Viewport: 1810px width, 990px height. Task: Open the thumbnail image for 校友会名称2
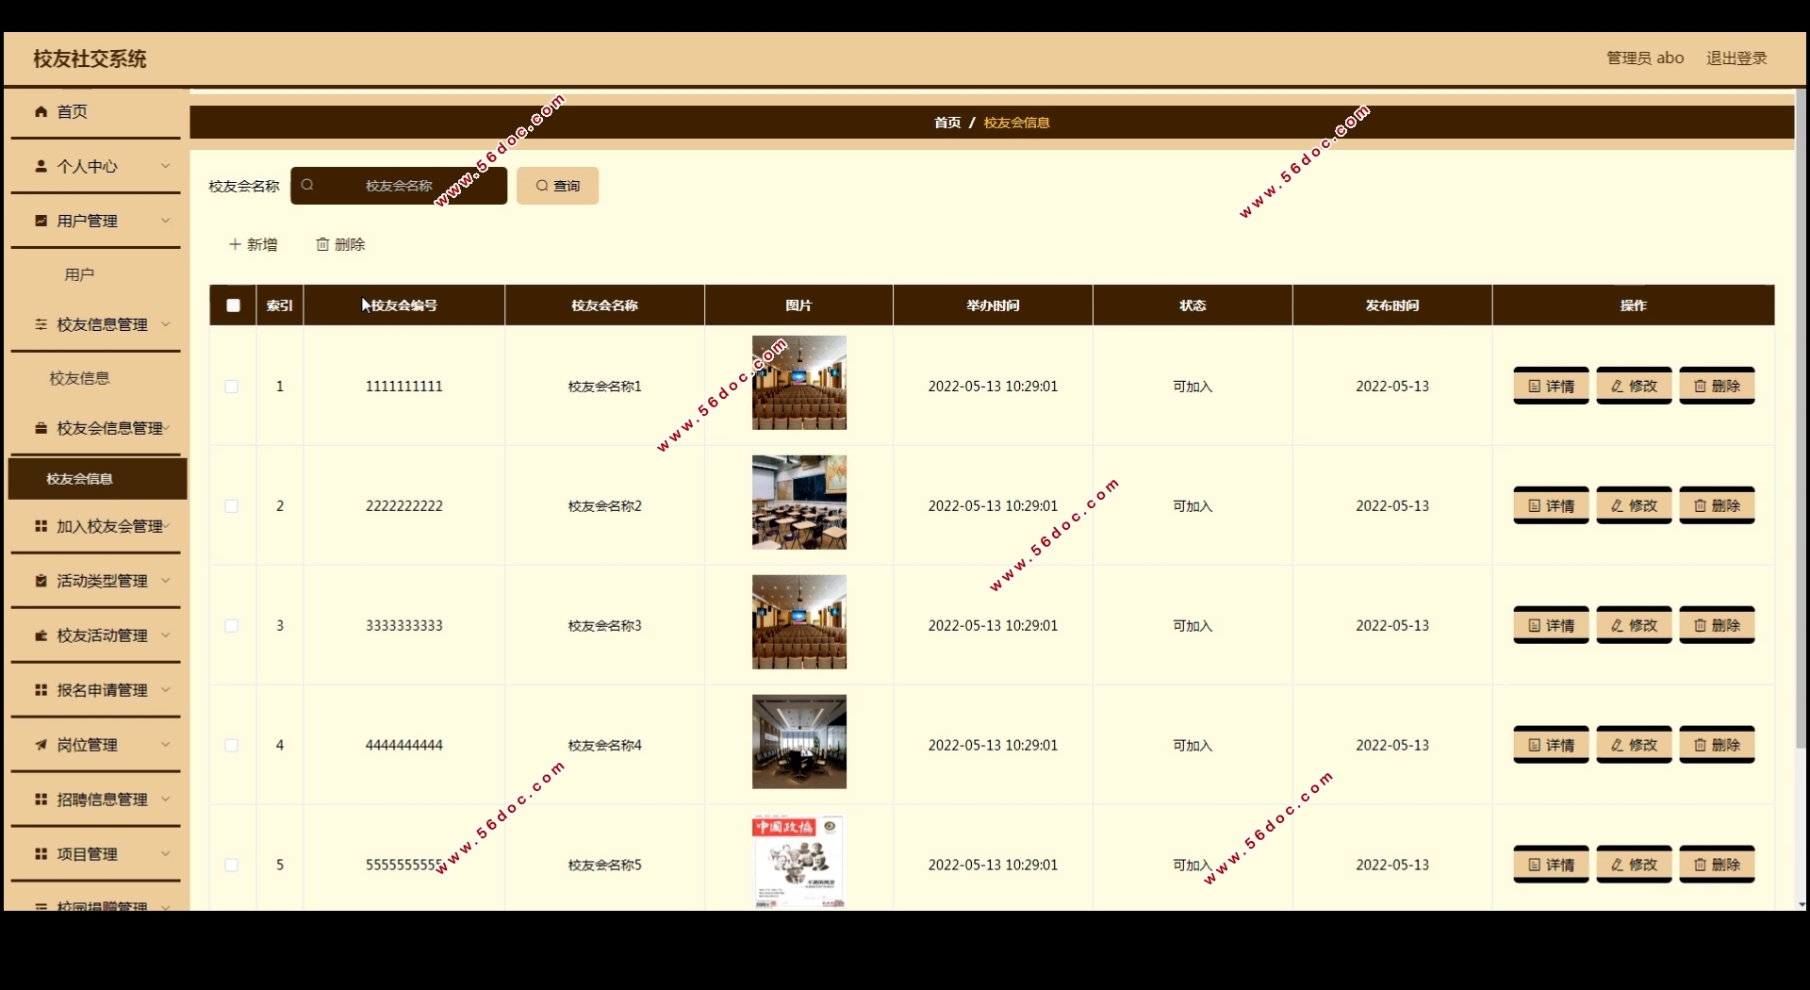pos(798,503)
